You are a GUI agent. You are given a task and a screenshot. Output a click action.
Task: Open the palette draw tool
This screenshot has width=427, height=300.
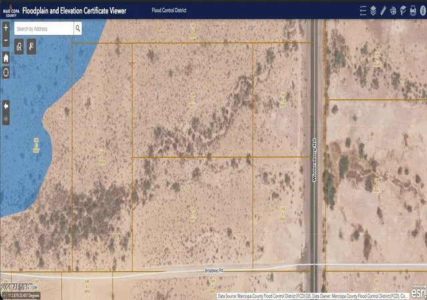click(x=393, y=11)
